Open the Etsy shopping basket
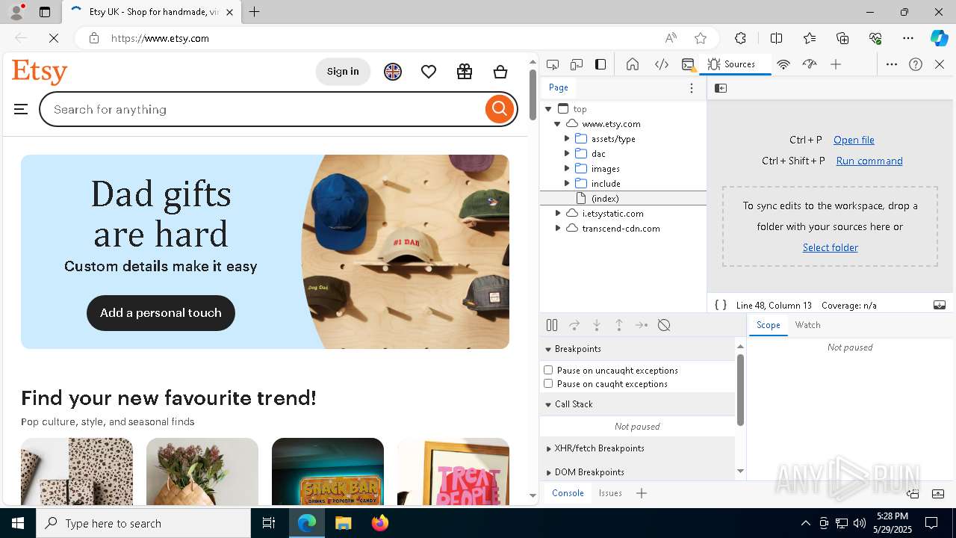The width and height of the screenshot is (956, 538). point(500,72)
